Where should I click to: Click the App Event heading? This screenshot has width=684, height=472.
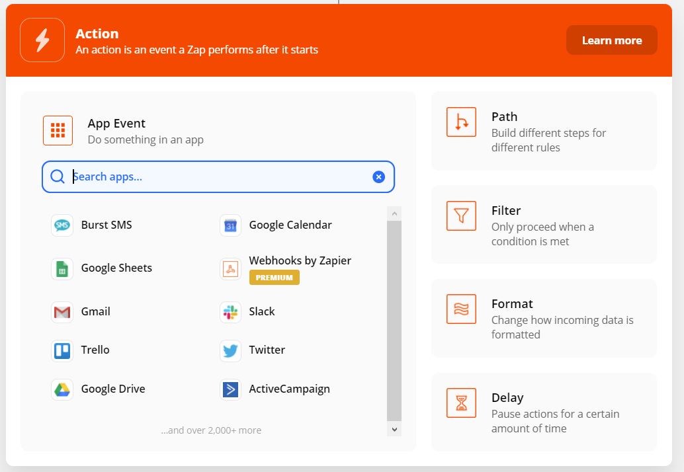click(116, 124)
